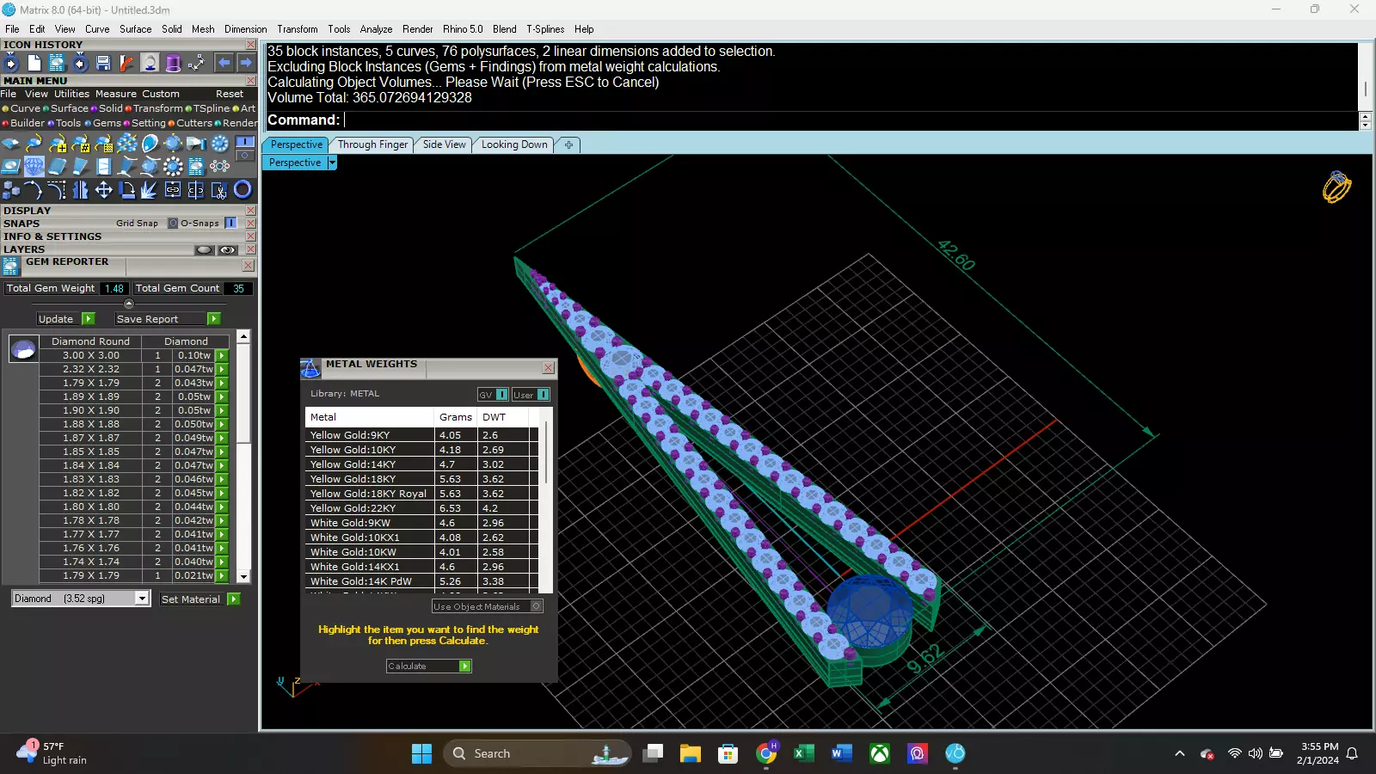Toggle the GV switch in Metal Weights

point(501,395)
